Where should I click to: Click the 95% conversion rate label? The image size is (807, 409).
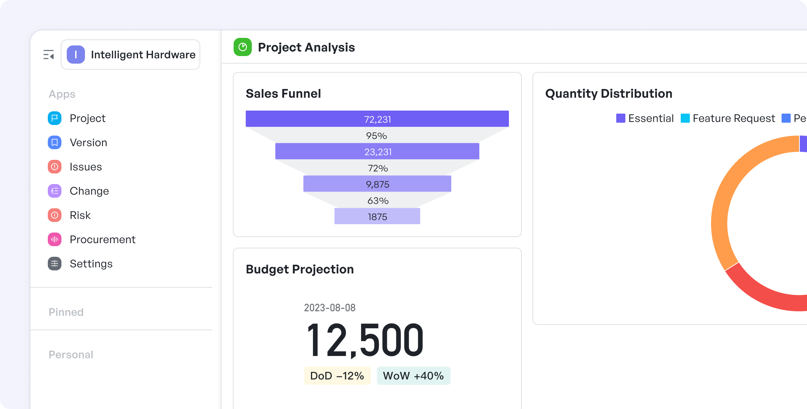coord(377,136)
